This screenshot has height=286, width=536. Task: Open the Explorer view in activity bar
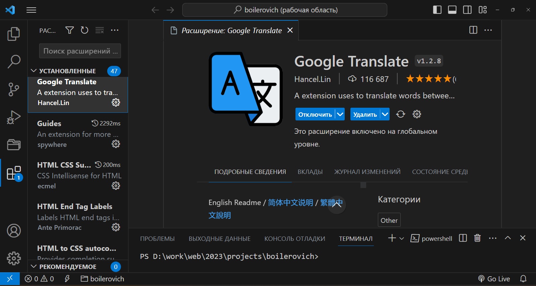(14, 34)
